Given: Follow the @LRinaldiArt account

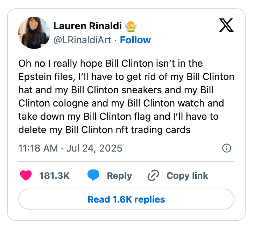Looking at the screenshot, I should point(135,40).
